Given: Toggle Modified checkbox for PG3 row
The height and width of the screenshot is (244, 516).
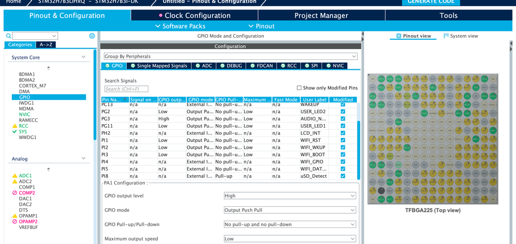Looking at the screenshot, I should tap(343, 119).
